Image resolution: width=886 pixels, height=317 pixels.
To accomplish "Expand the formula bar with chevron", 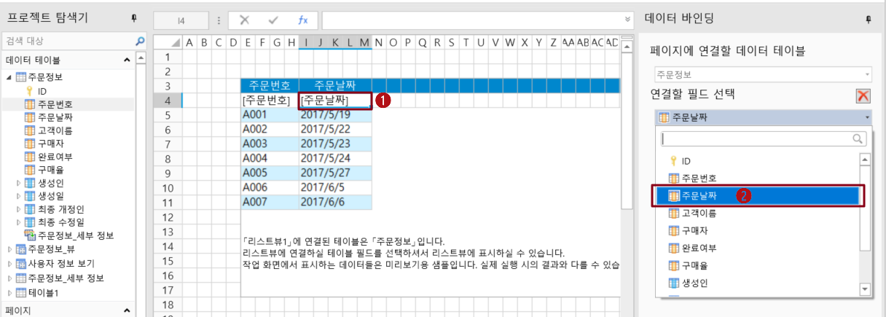I will (628, 20).
